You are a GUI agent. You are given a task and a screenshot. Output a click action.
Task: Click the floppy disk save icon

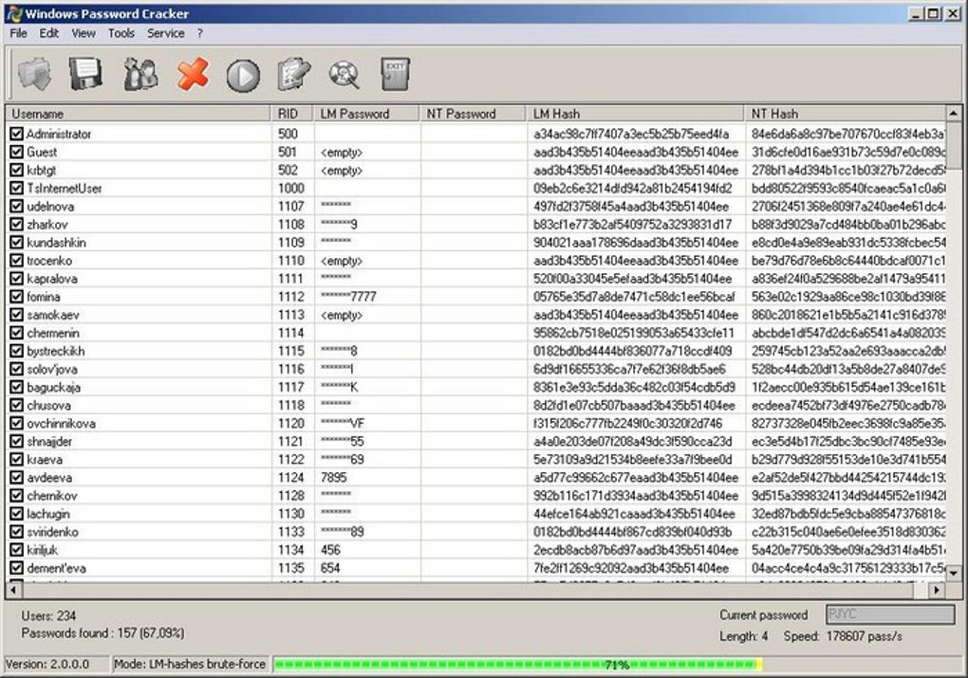tap(85, 75)
